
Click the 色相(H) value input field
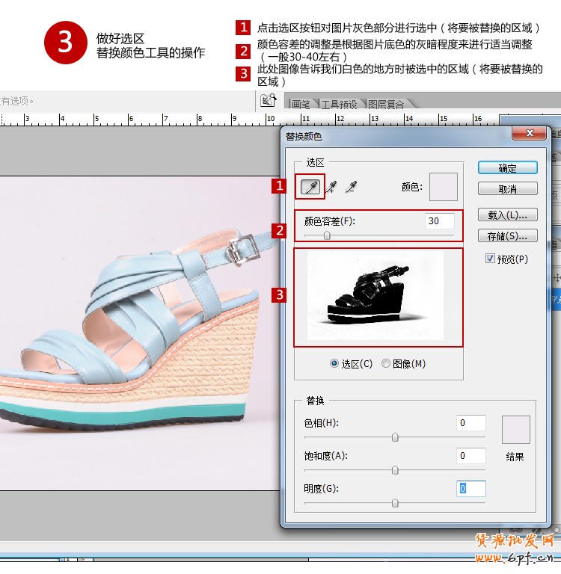tap(470, 423)
